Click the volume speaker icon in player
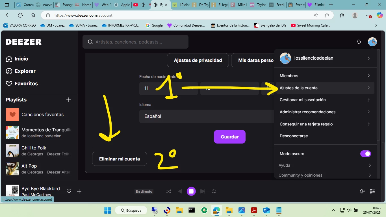This screenshot has height=217, width=386. [362, 191]
